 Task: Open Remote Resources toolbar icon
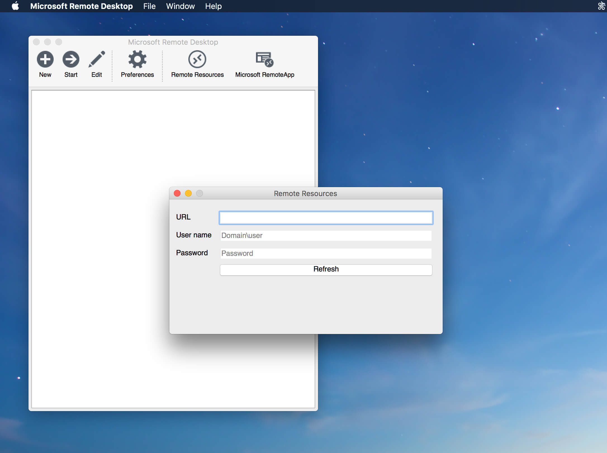pos(197,59)
